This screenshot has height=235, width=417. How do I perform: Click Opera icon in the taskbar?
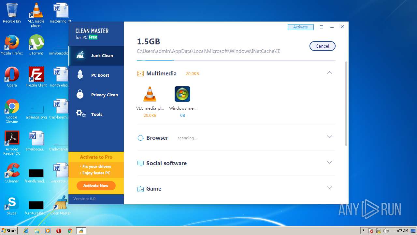(59, 231)
